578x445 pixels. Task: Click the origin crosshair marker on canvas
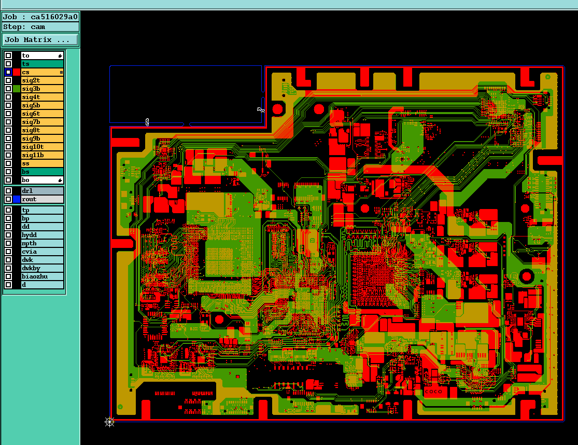(109, 422)
